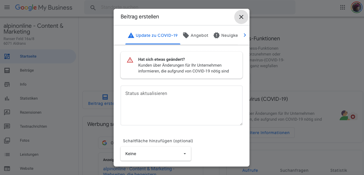Open the account profile avatar

(x=356, y=7)
